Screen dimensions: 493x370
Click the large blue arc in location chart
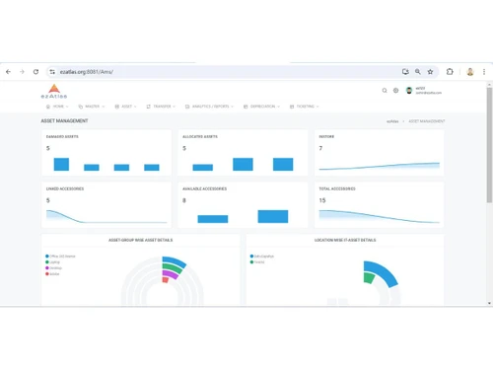(383, 271)
